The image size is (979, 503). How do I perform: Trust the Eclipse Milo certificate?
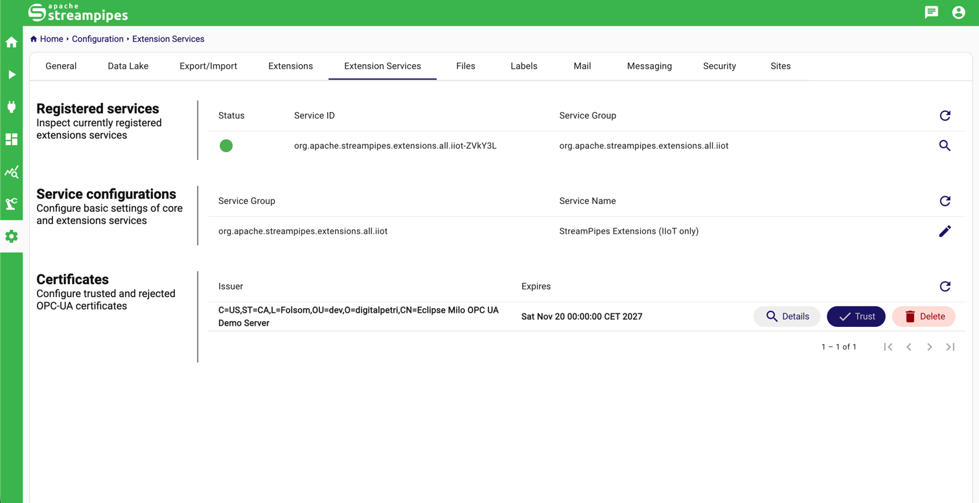(x=856, y=317)
